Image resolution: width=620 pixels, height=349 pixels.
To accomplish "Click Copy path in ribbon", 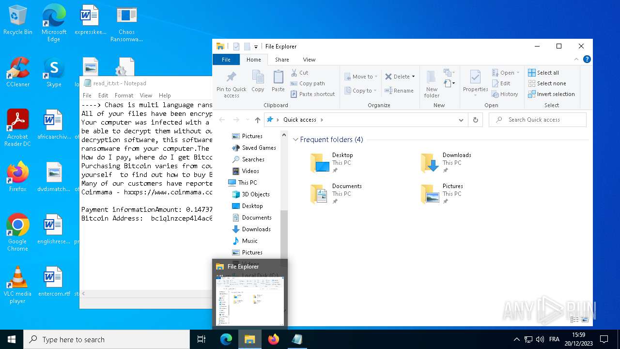I will pos(308,83).
